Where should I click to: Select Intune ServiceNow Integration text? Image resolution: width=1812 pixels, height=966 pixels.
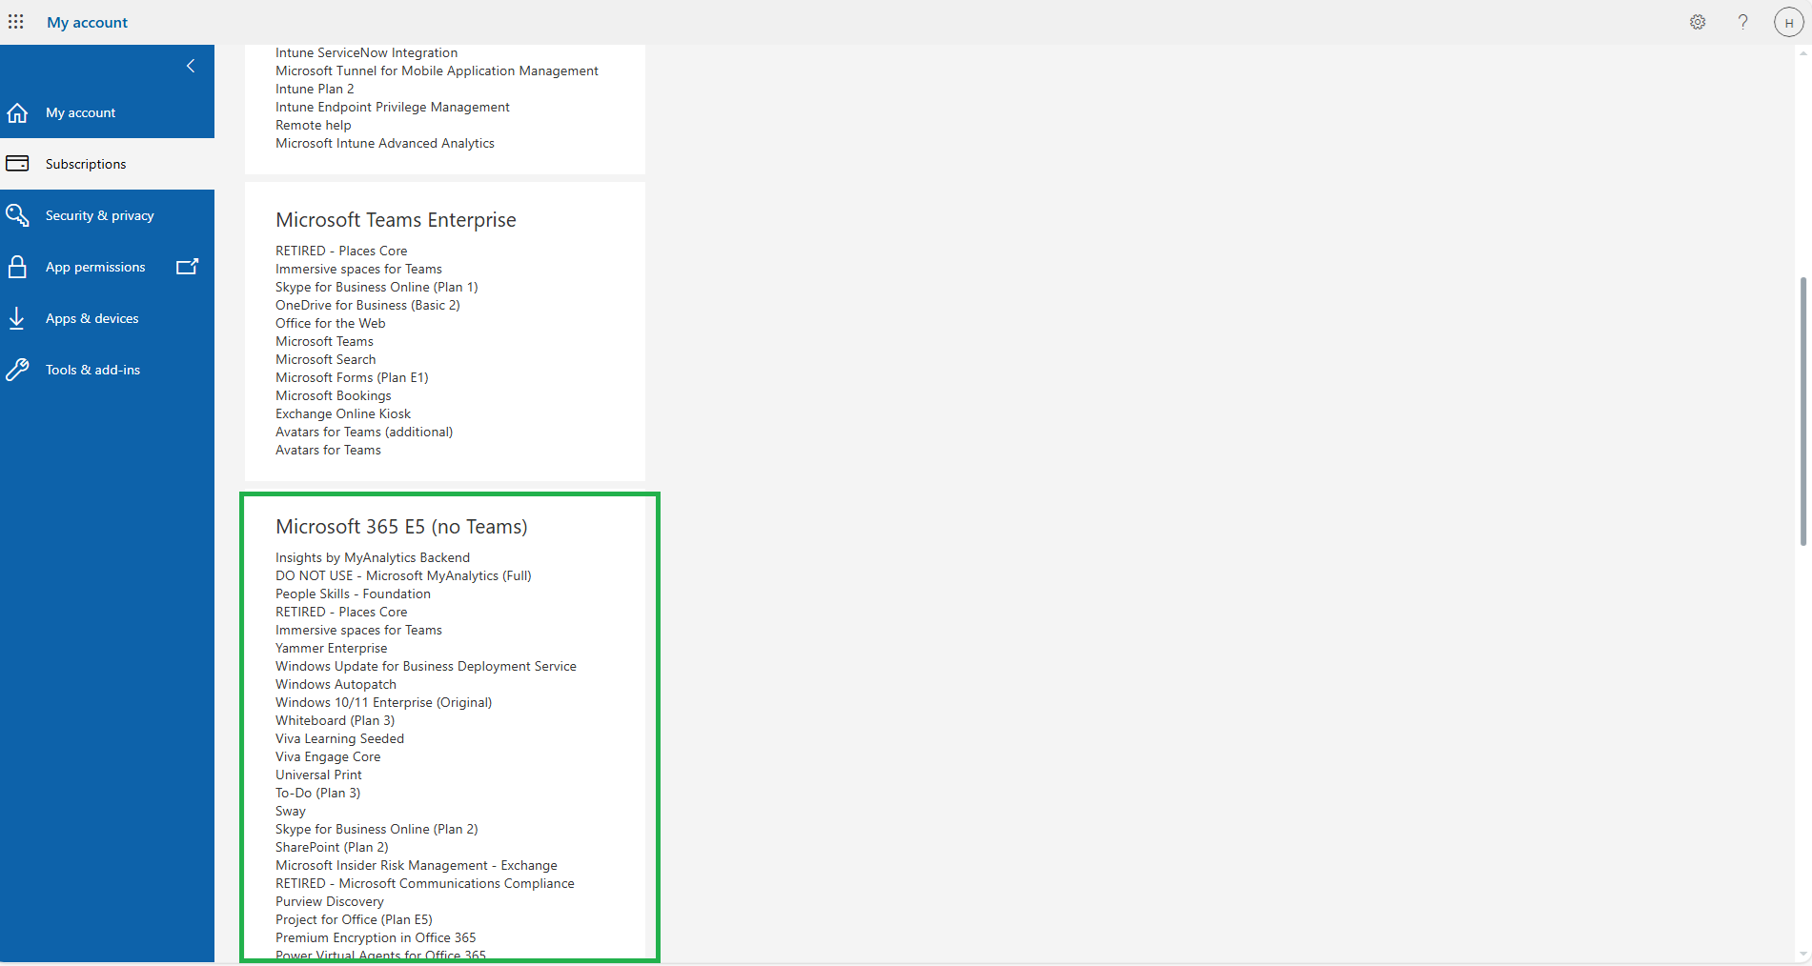pyautogui.click(x=366, y=52)
